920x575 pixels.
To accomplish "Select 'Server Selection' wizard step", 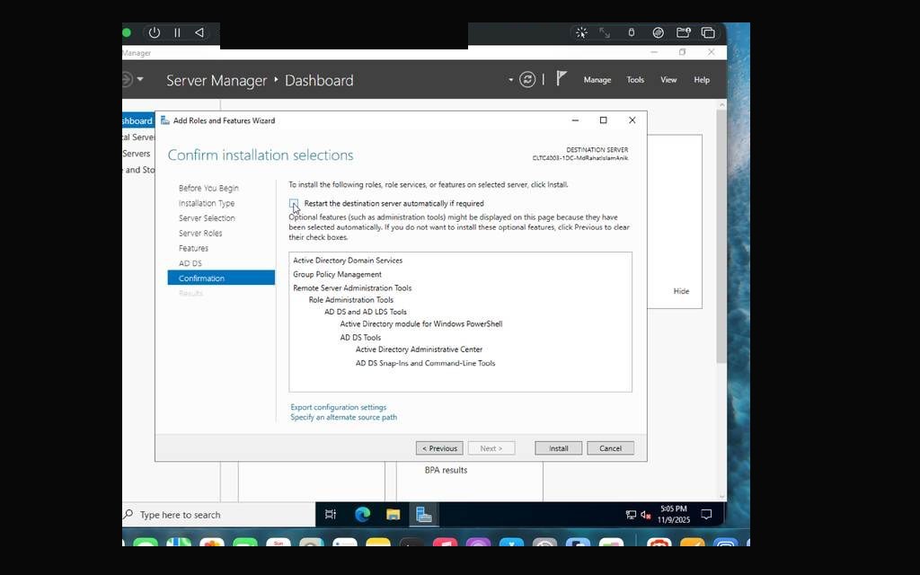I will point(207,218).
